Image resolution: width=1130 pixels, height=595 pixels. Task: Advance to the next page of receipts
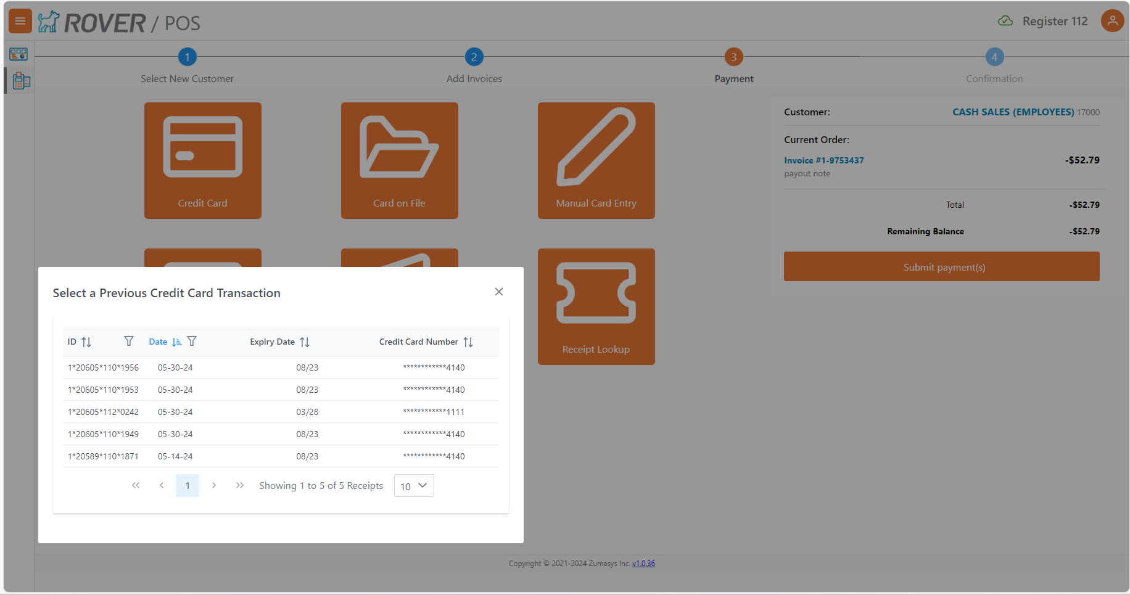(x=213, y=485)
